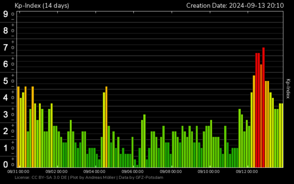Click the rotated Kp-Index label on right side
294x184 pixels.
288,88
